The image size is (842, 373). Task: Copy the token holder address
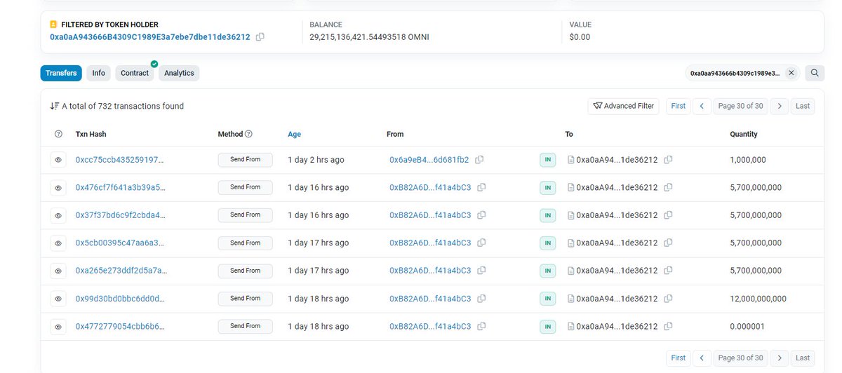pyautogui.click(x=260, y=37)
